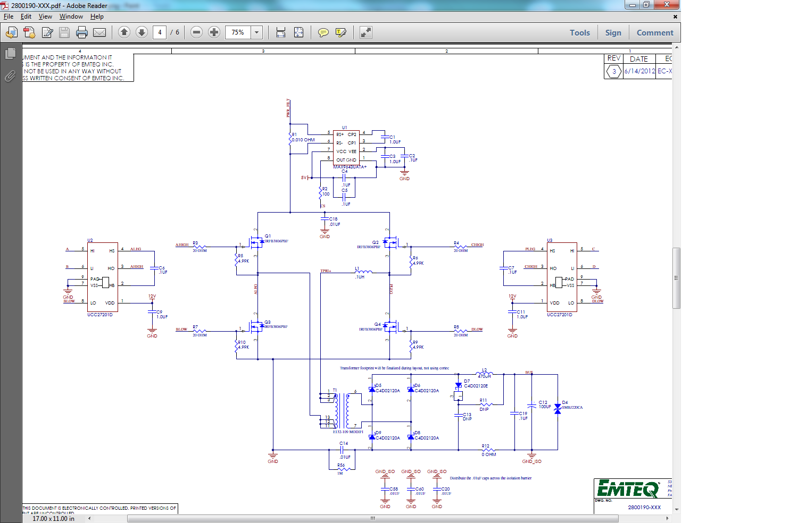The width and height of the screenshot is (798, 523).
Task: Zoom out with the minus button
Action: coord(196,32)
